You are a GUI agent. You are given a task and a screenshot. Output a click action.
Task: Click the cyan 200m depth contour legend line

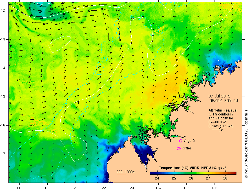121,175
